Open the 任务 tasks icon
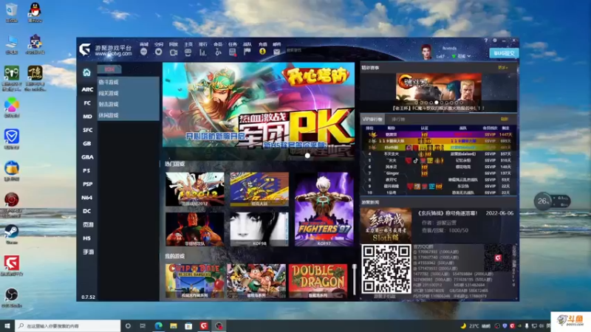The width and height of the screenshot is (591, 332). click(x=233, y=52)
